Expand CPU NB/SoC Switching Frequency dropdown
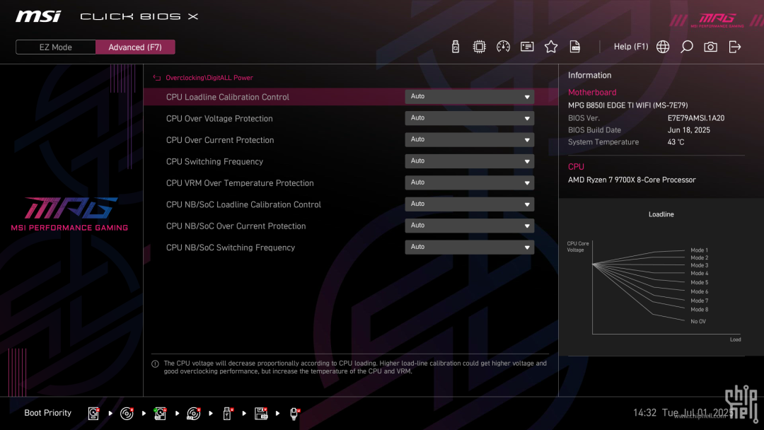Viewport: 764px width, 430px height. click(469, 246)
